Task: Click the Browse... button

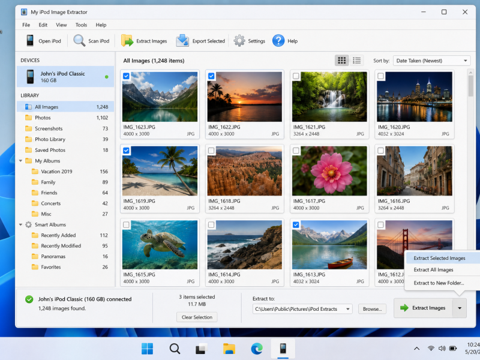Action: pyautogui.click(x=372, y=309)
